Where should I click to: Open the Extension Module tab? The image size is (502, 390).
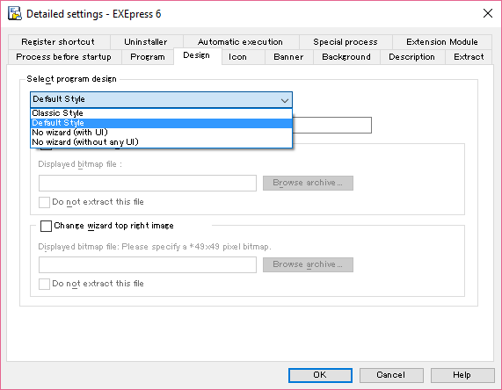point(442,42)
